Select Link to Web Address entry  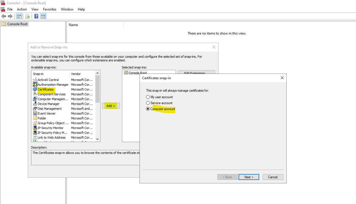(52, 138)
